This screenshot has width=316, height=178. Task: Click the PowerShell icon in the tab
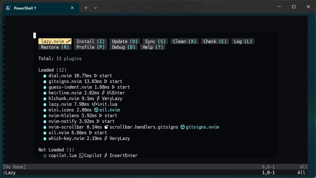coord(9,8)
